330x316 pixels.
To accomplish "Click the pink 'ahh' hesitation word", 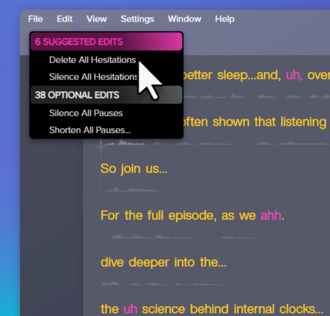I will (x=271, y=215).
